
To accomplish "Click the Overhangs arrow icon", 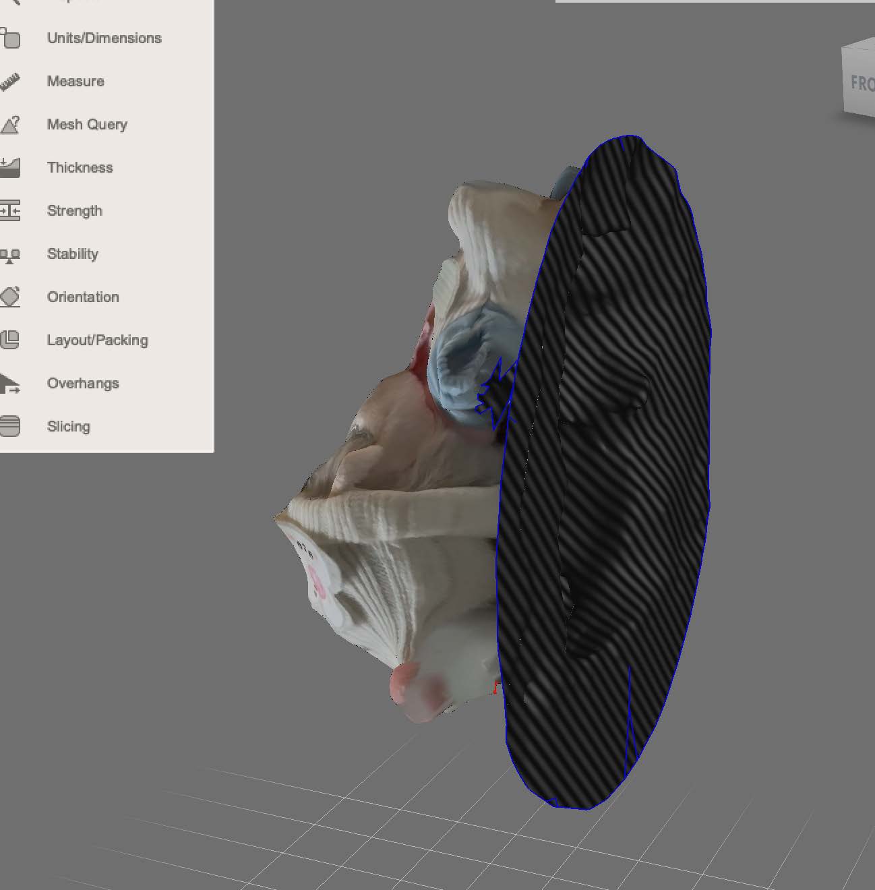I will 9,382.
